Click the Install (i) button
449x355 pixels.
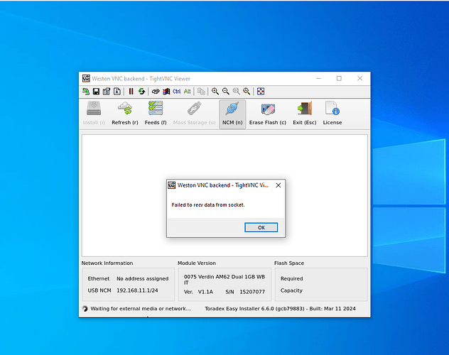(94, 114)
